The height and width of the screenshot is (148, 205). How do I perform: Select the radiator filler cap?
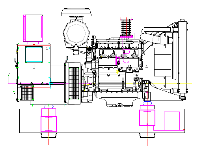183,20
